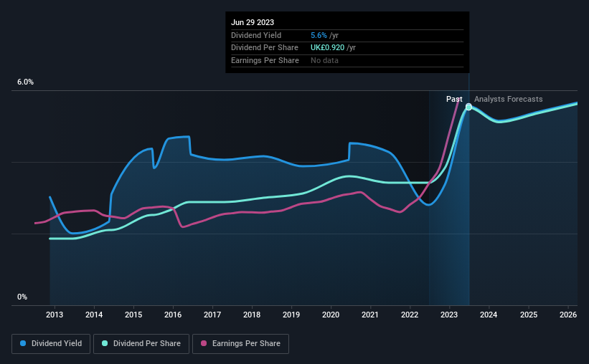
Task: Click the 'Analysts Forecasts' label
Action: click(x=508, y=99)
